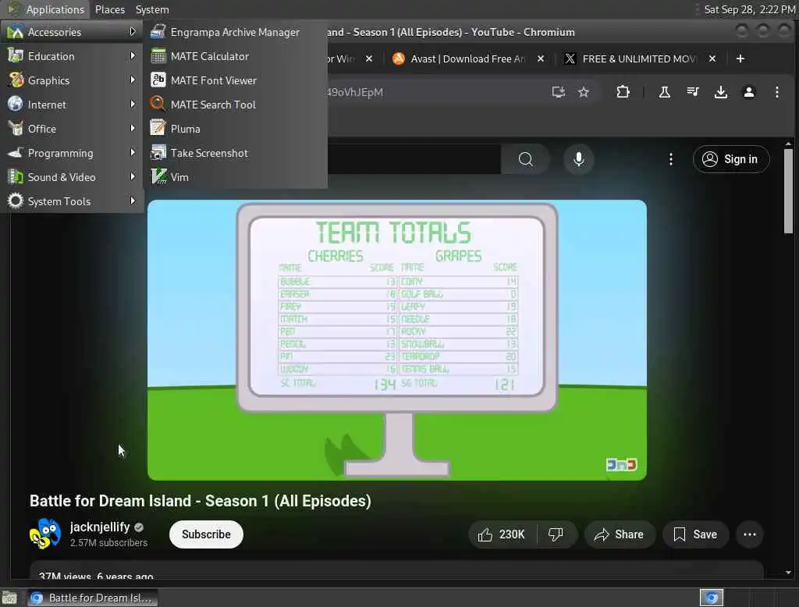This screenshot has height=607, width=799.
Task: Click the YouTube search magnifier button
Action: point(525,159)
